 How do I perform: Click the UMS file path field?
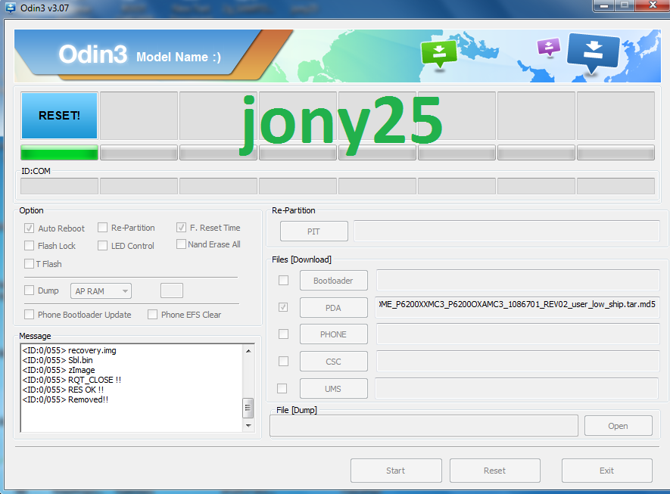517,388
